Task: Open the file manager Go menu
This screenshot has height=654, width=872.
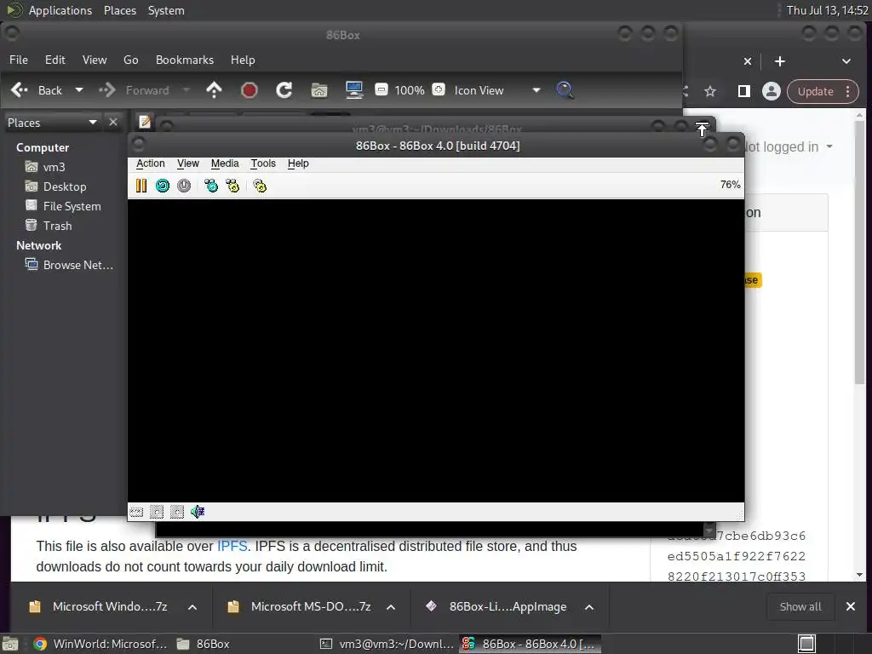Action: pyautogui.click(x=130, y=60)
